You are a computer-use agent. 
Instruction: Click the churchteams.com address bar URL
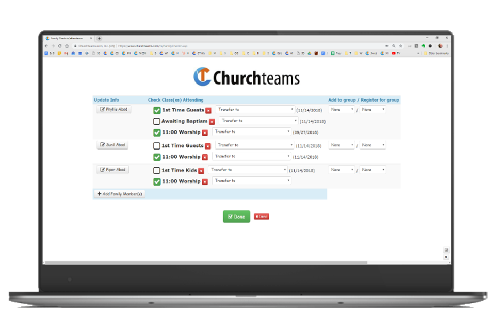point(153,46)
